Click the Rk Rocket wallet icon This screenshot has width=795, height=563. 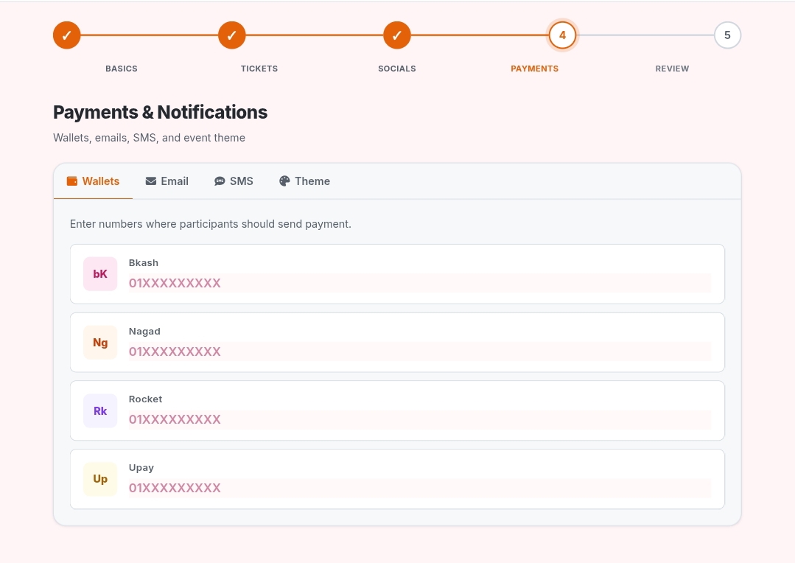click(100, 411)
